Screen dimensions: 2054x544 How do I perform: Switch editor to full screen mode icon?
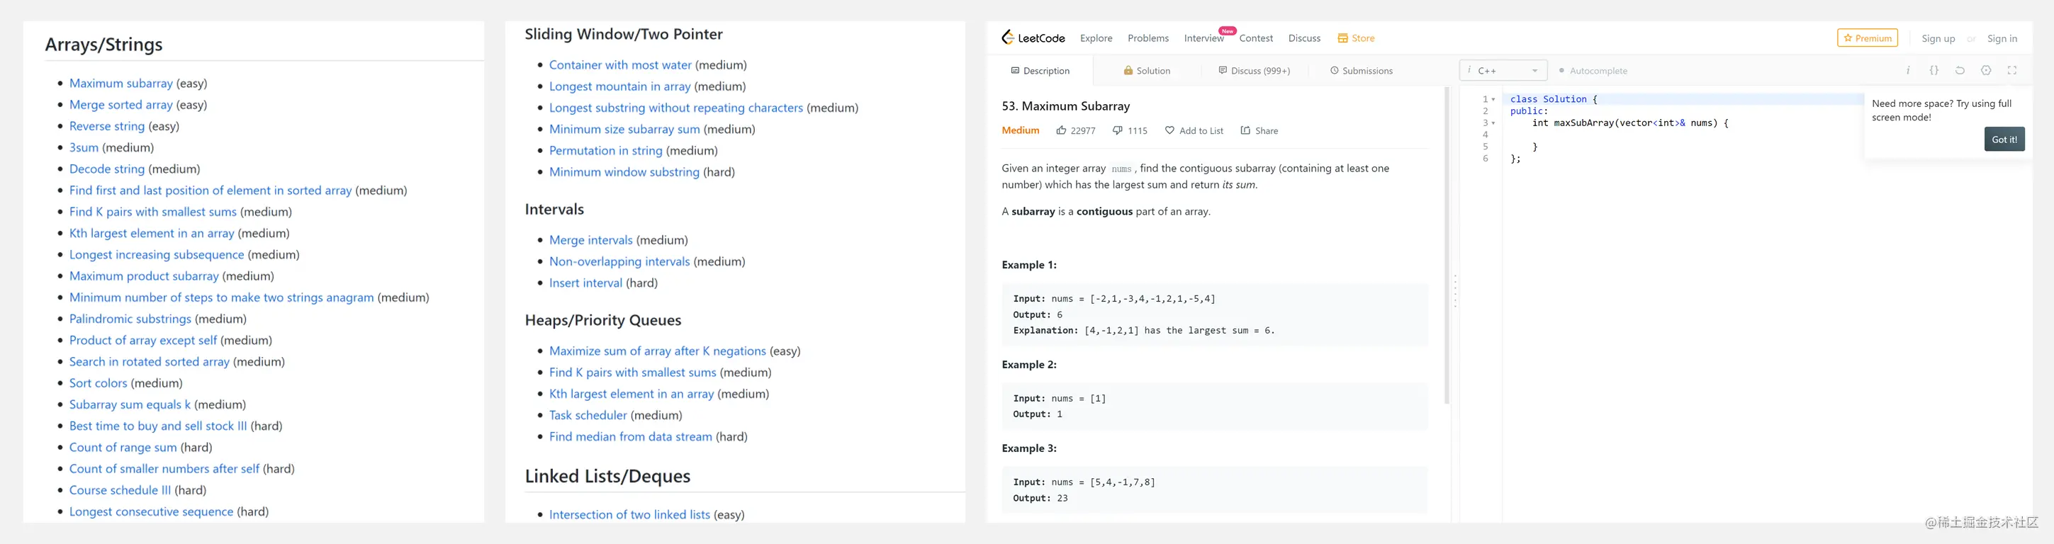click(x=2011, y=70)
